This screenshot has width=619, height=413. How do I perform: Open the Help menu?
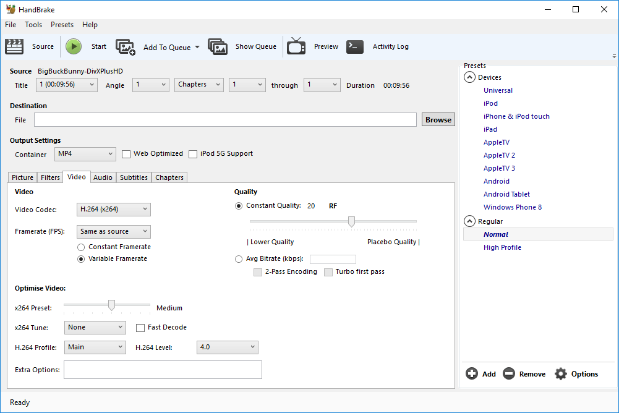[90, 25]
